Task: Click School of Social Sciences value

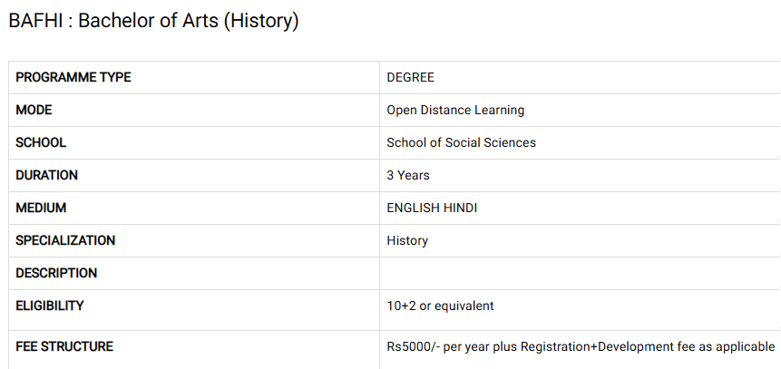Action: pos(461,142)
